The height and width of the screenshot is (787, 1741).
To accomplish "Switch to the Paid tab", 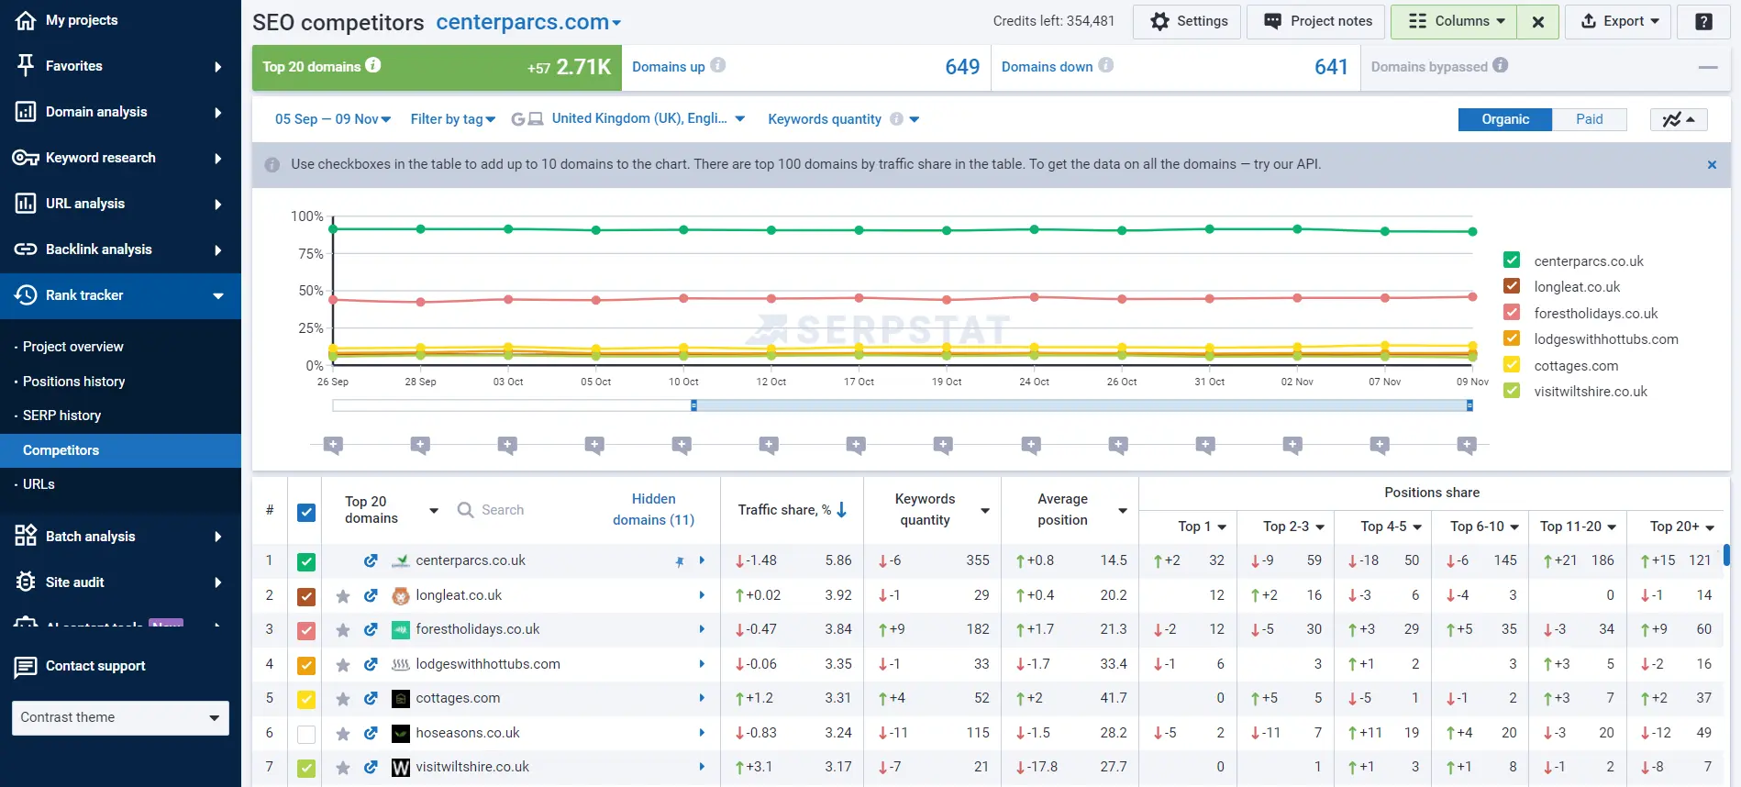I will tap(1590, 119).
